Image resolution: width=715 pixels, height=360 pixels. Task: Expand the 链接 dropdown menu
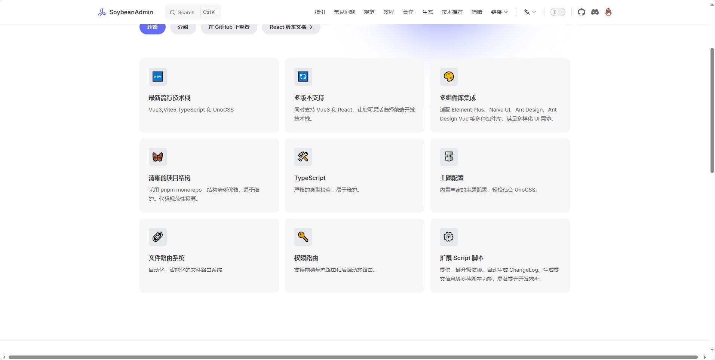tap(499, 12)
